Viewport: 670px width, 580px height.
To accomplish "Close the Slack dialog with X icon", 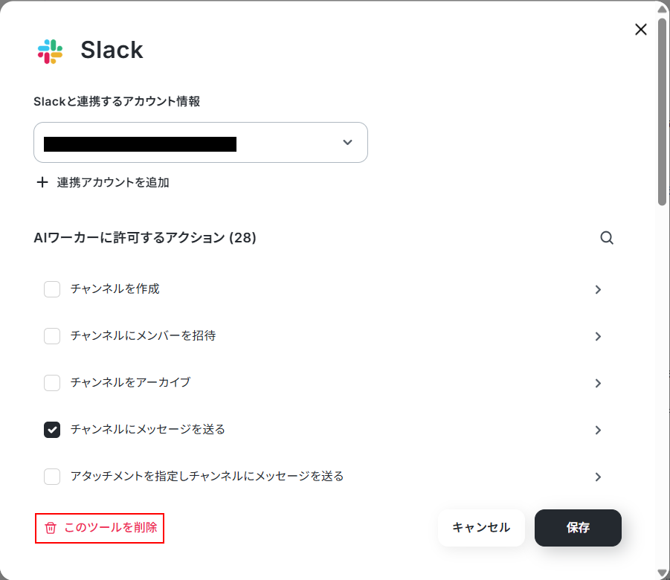I will 640,30.
